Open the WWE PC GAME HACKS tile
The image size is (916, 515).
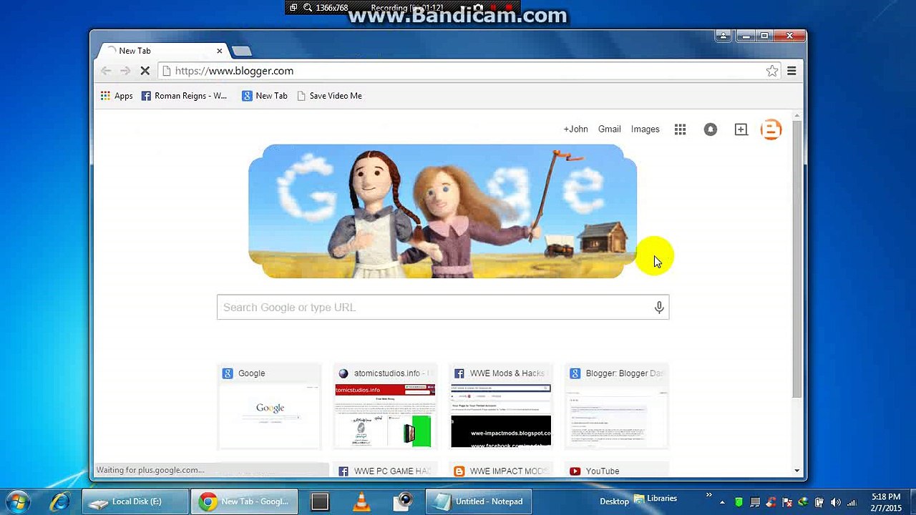point(385,471)
